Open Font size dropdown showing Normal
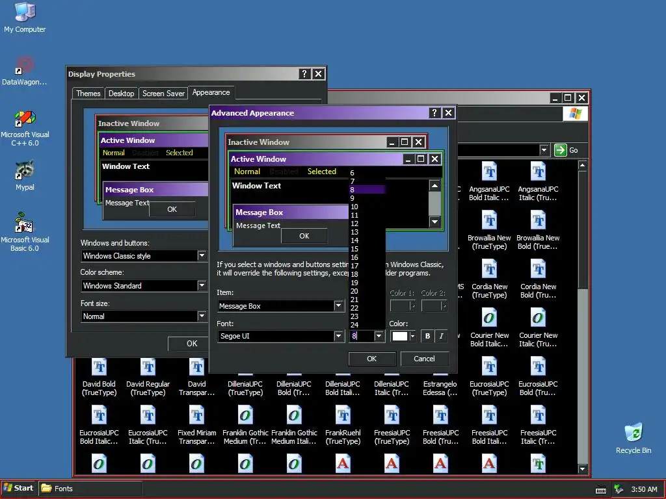This screenshot has width=666, height=499. tap(202, 316)
